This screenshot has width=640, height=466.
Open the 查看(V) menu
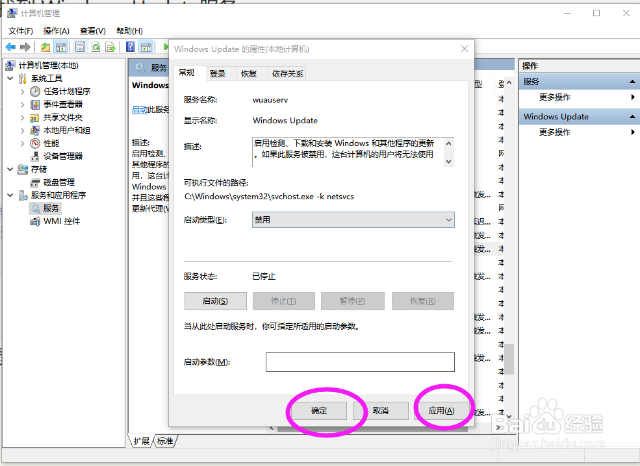(x=92, y=31)
